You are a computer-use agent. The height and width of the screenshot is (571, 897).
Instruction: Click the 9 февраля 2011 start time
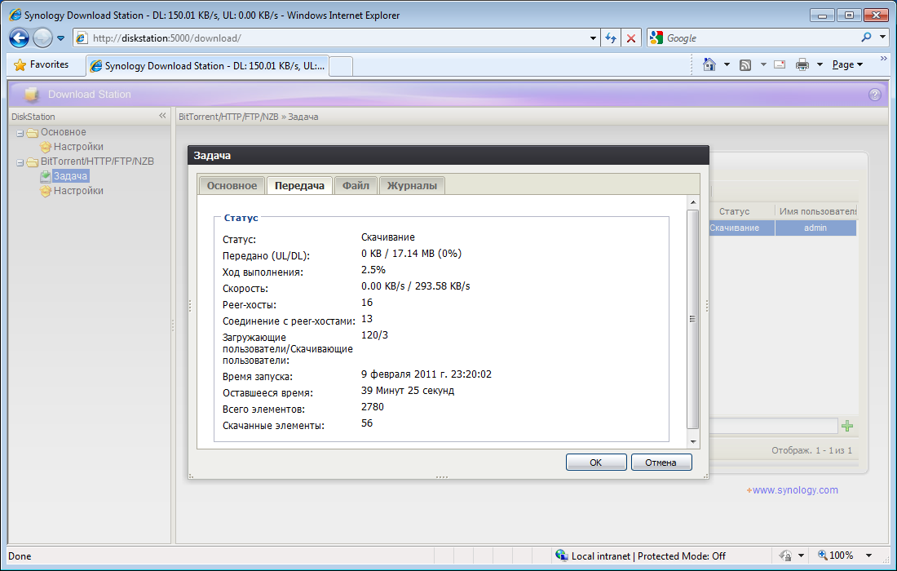click(x=426, y=374)
